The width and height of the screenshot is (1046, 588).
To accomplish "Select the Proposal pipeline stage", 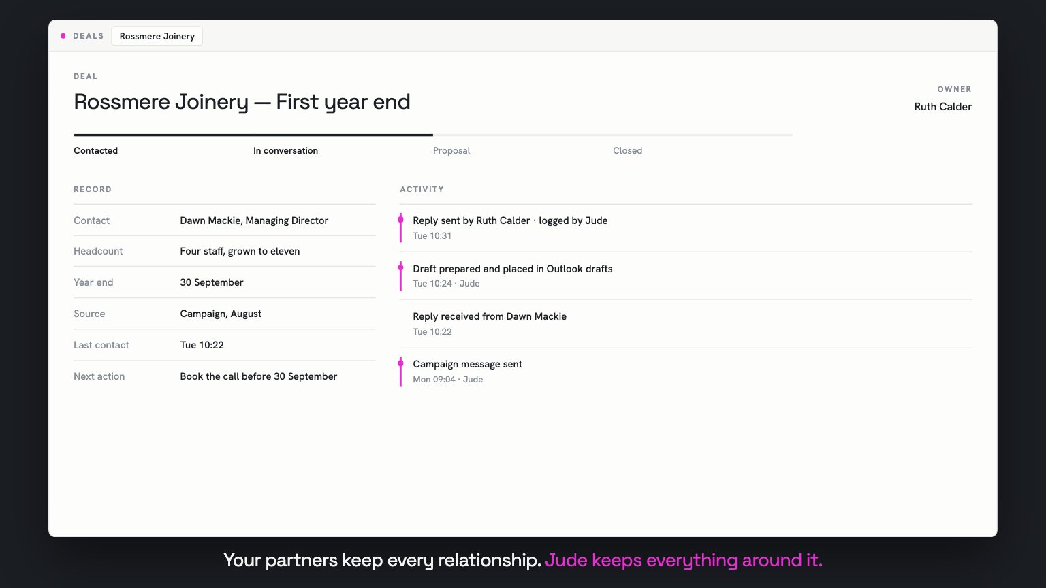I will 451,150.
